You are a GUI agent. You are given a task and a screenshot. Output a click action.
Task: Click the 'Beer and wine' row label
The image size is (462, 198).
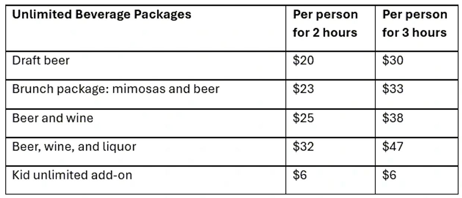[53, 118]
